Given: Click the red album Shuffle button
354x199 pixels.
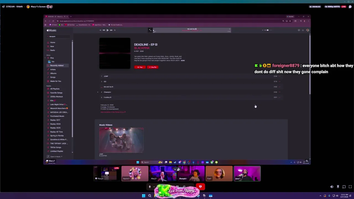Looking at the screenshot, I should [153, 67].
